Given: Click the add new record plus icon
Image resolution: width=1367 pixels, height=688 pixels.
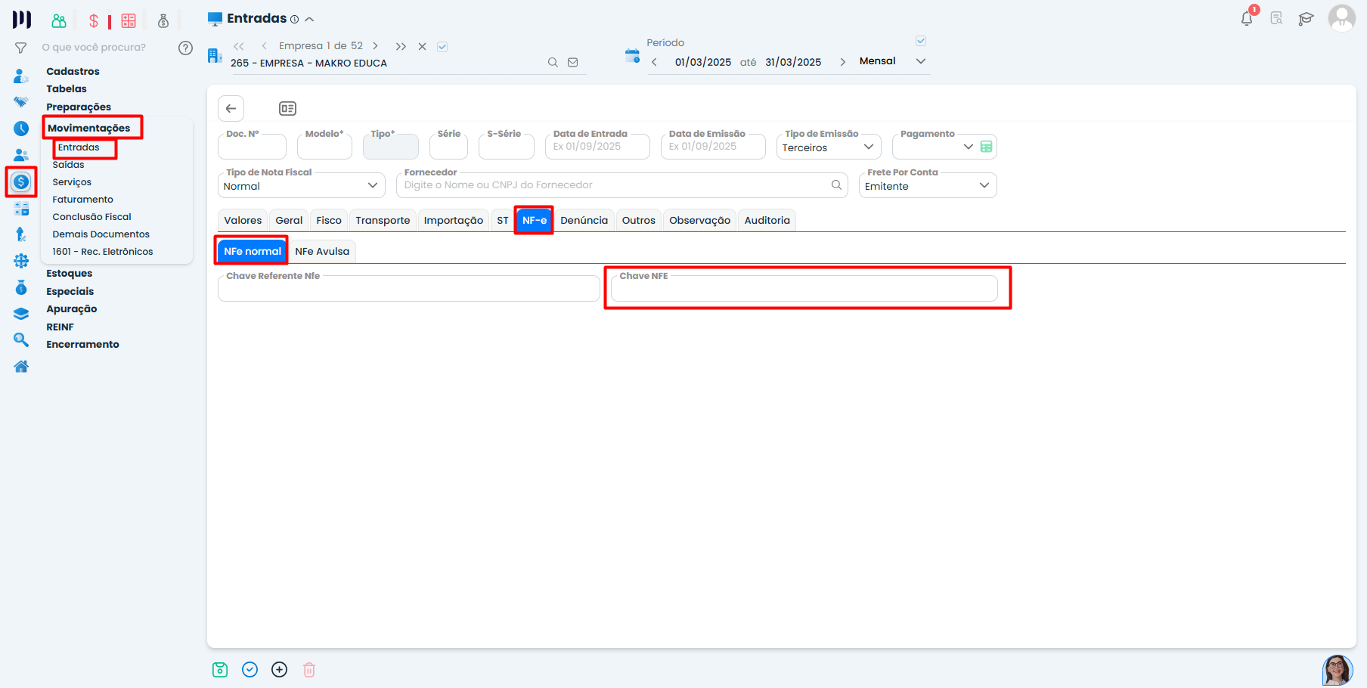Looking at the screenshot, I should (x=280, y=670).
